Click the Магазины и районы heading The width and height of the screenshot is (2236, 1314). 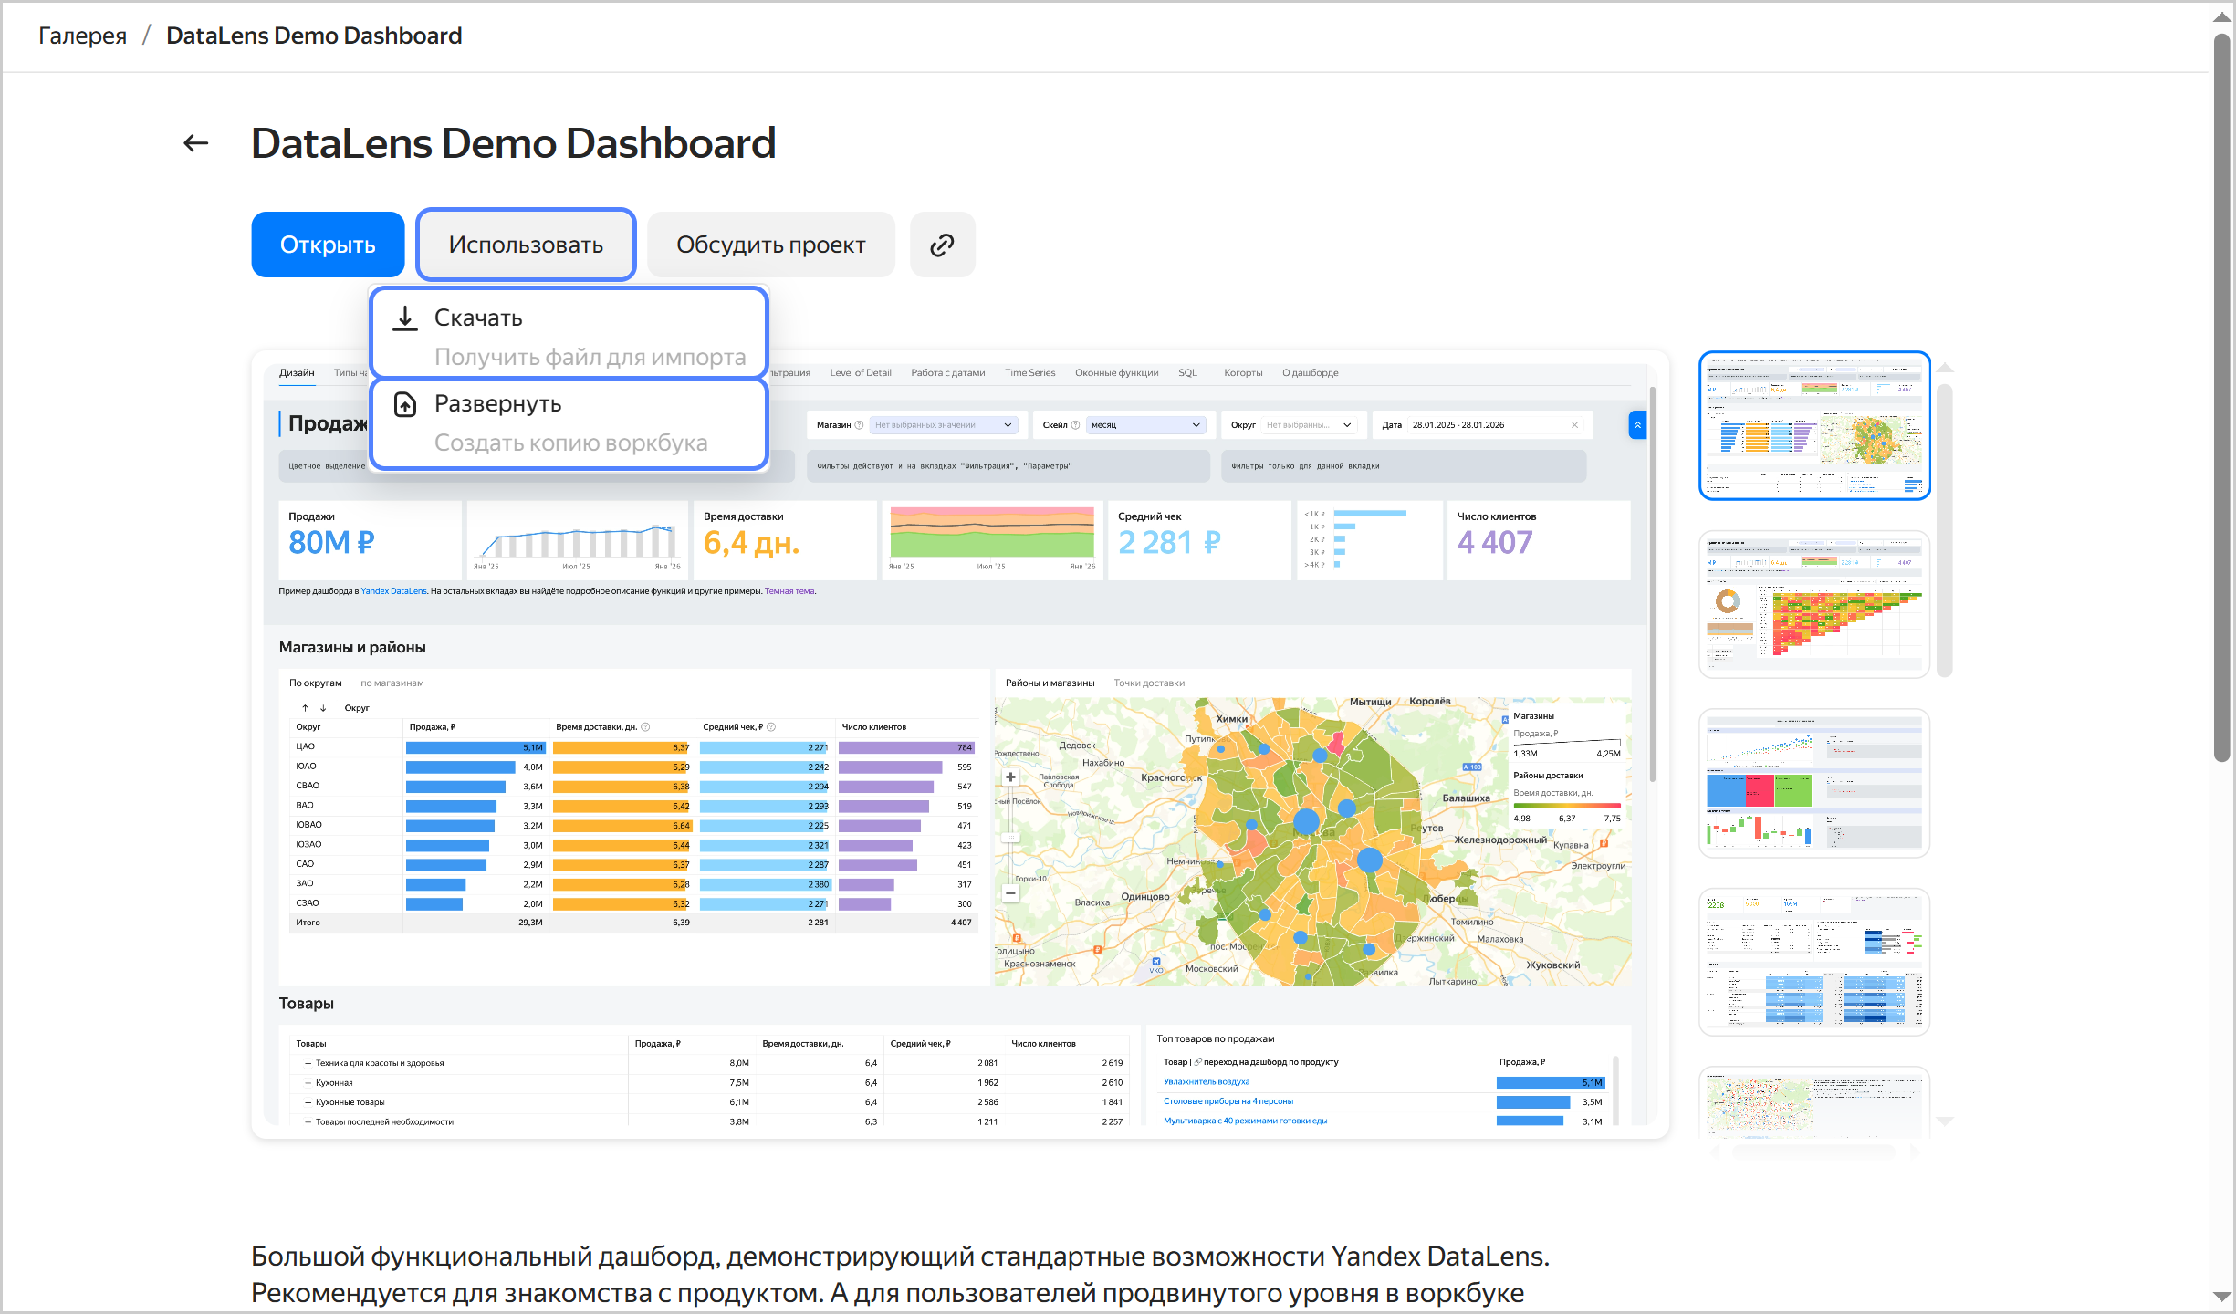tap(352, 647)
